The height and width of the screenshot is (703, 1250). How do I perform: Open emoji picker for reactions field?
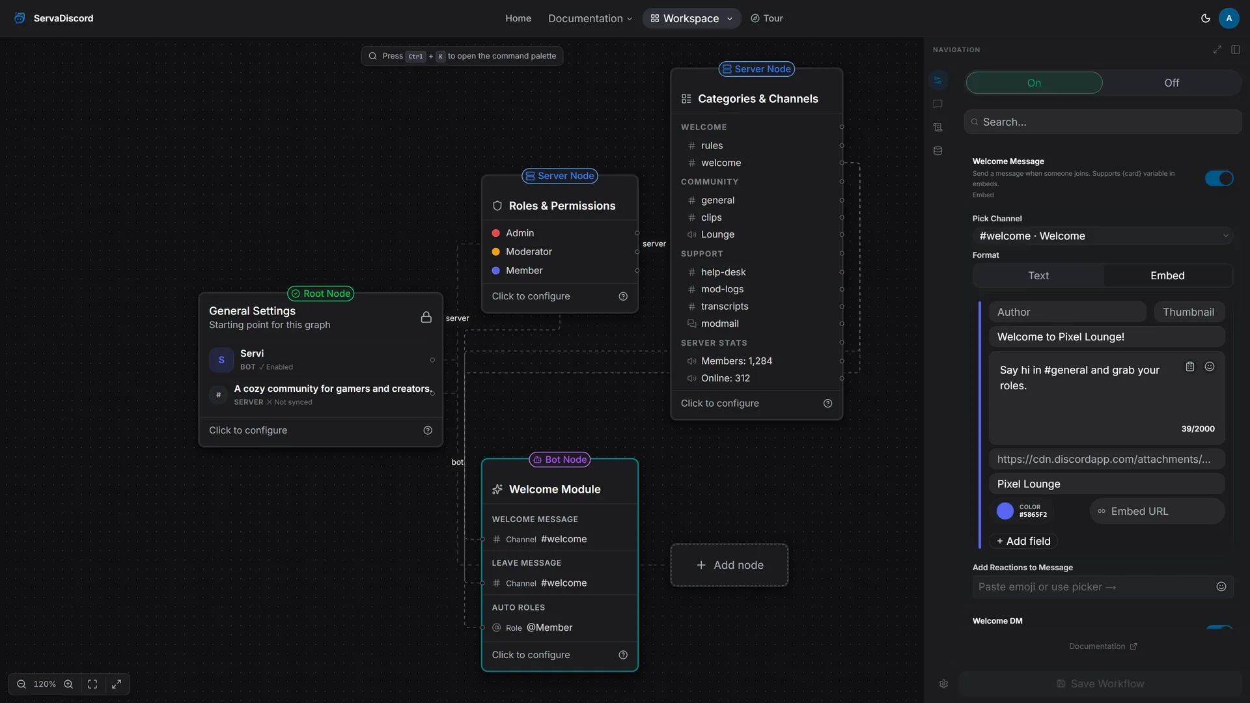point(1221,586)
